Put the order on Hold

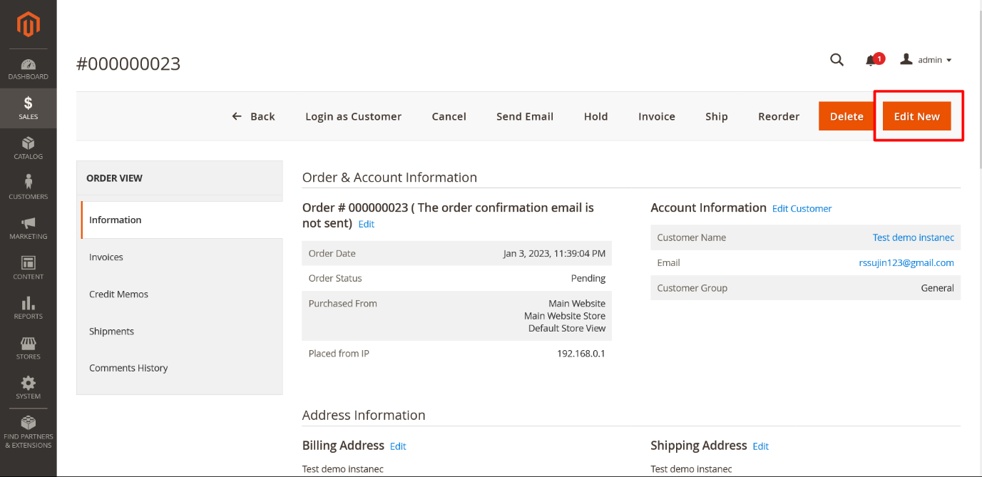[595, 116]
